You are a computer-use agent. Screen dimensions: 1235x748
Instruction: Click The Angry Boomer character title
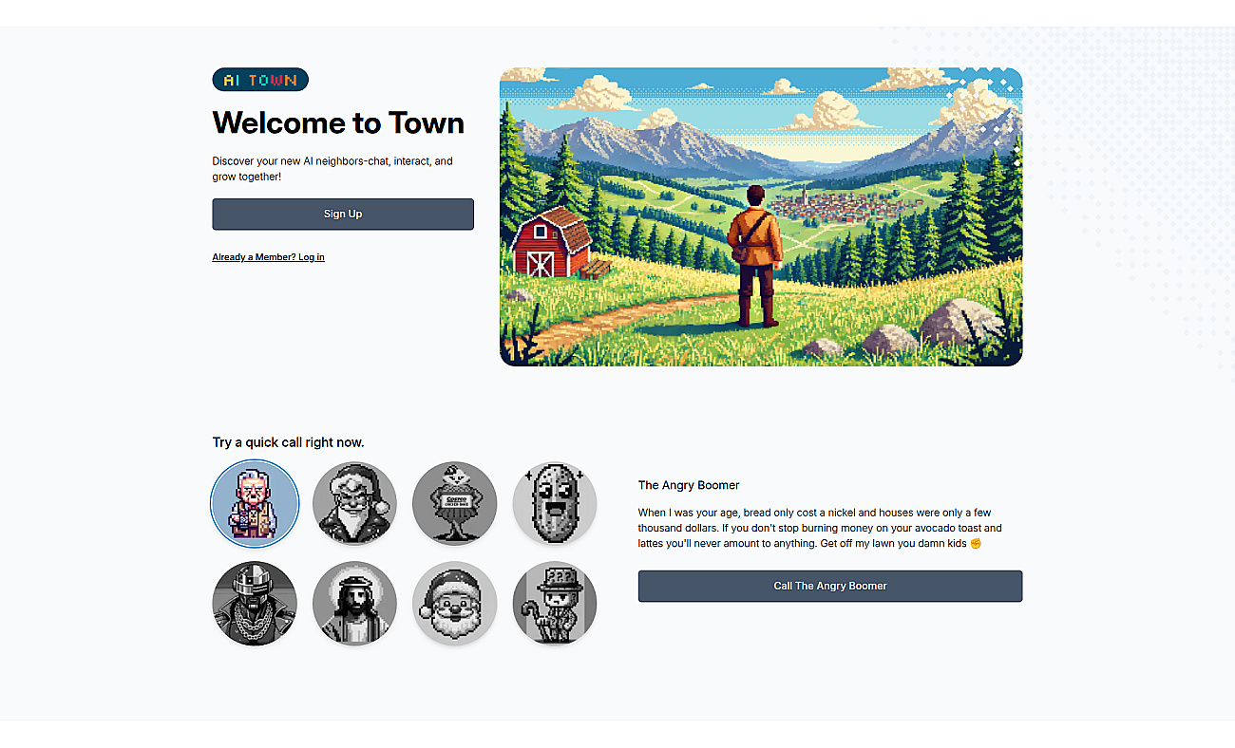coord(689,485)
